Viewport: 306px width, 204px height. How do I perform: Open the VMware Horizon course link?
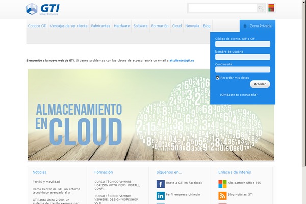[117, 185]
